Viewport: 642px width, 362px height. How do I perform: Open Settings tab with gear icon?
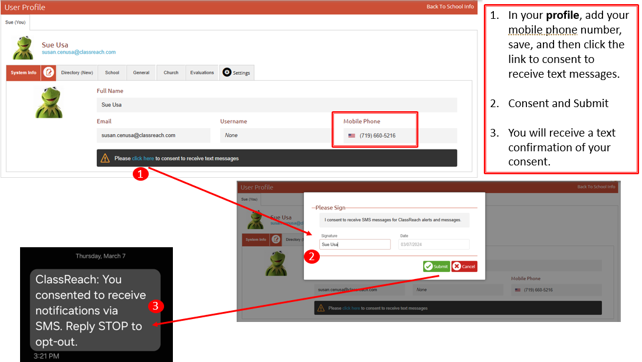tap(237, 72)
